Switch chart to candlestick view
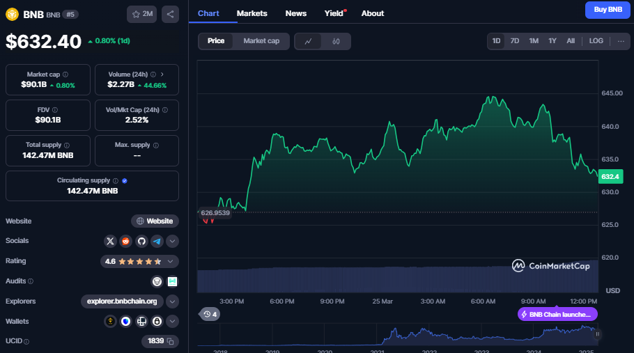Screen dimensions: 634x353 (x=336, y=41)
